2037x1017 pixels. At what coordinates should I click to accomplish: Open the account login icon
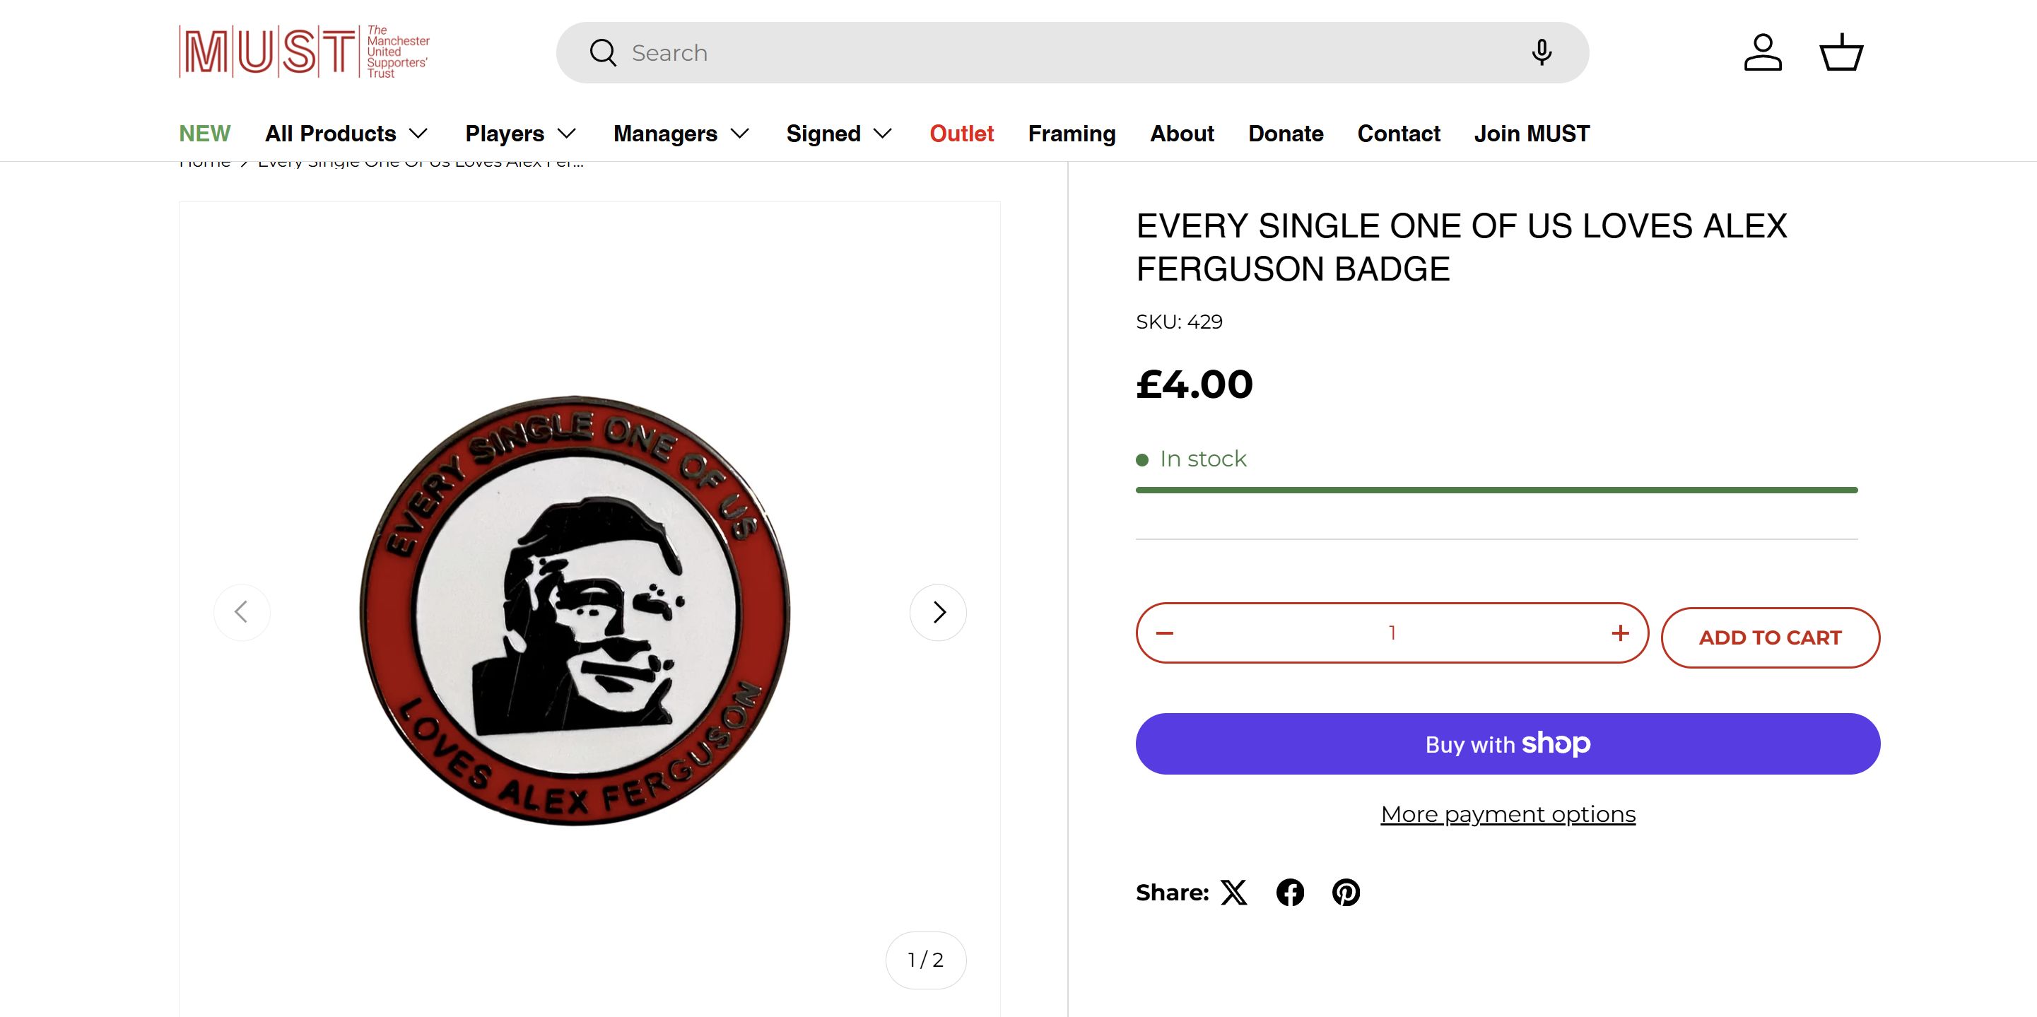point(1763,52)
